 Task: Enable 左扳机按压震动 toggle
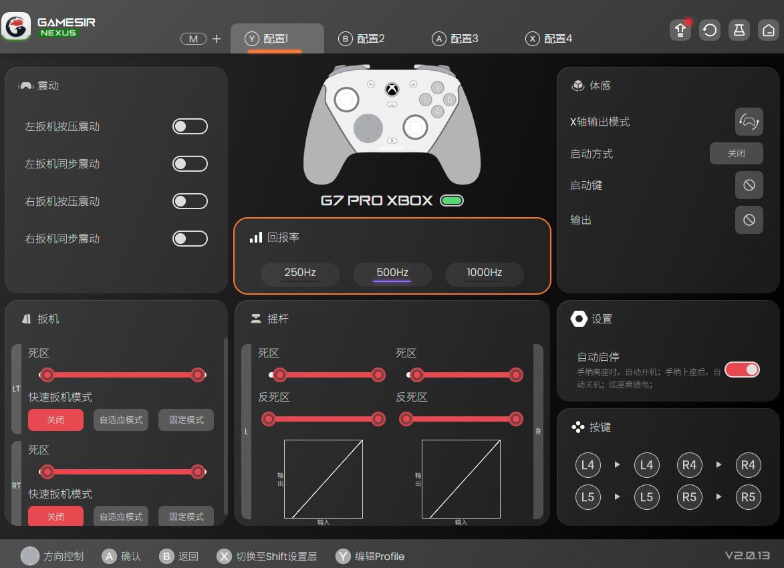(x=190, y=126)
